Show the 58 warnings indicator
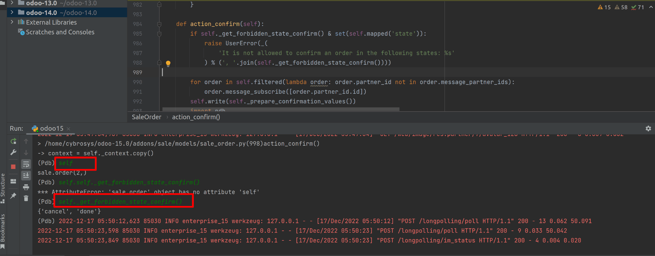The image size is (655, 256). click(x=621, y=7)
